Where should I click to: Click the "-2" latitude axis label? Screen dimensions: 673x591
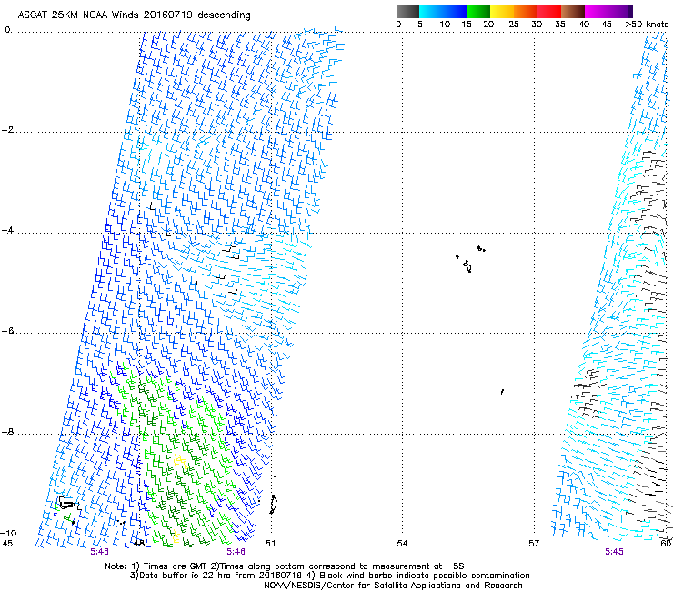point(7,130)
